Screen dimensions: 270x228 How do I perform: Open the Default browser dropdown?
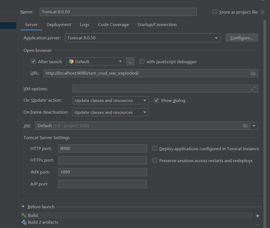(95, 62)
